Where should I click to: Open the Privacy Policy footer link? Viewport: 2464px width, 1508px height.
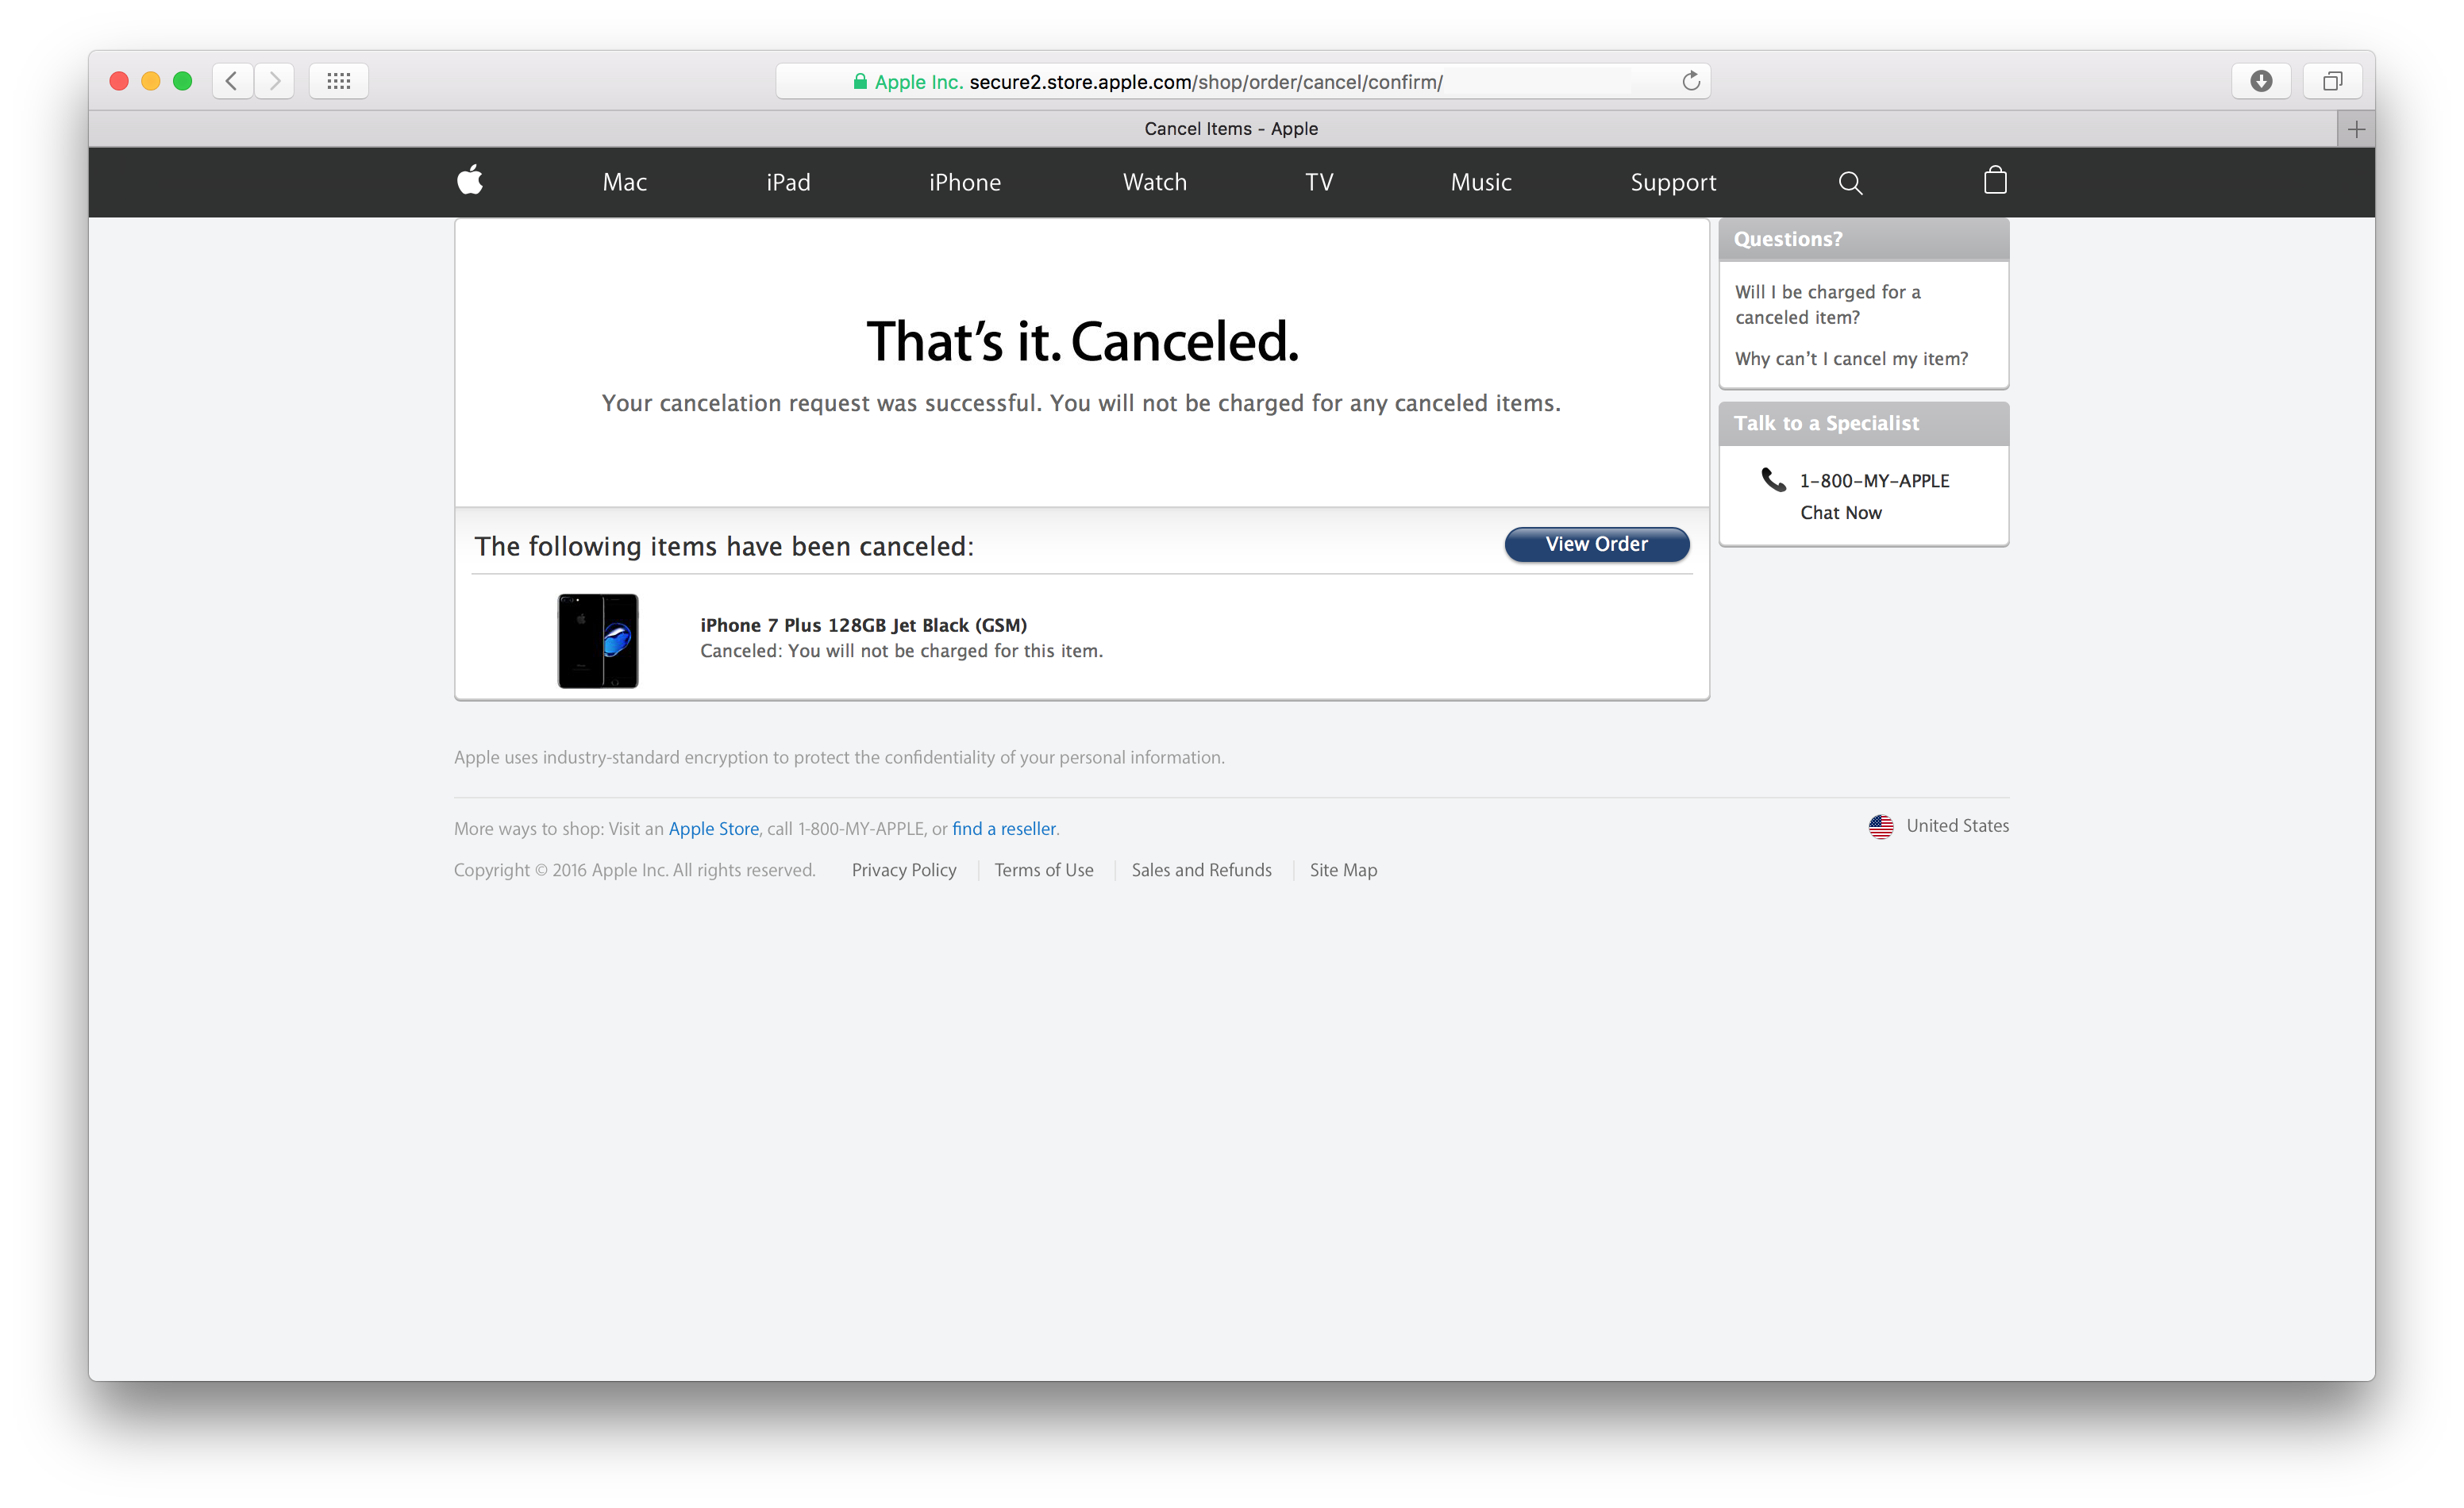904,870
